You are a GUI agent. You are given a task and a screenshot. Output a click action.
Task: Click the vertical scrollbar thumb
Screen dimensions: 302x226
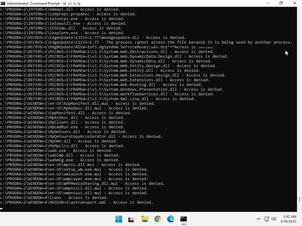[300, 199]
